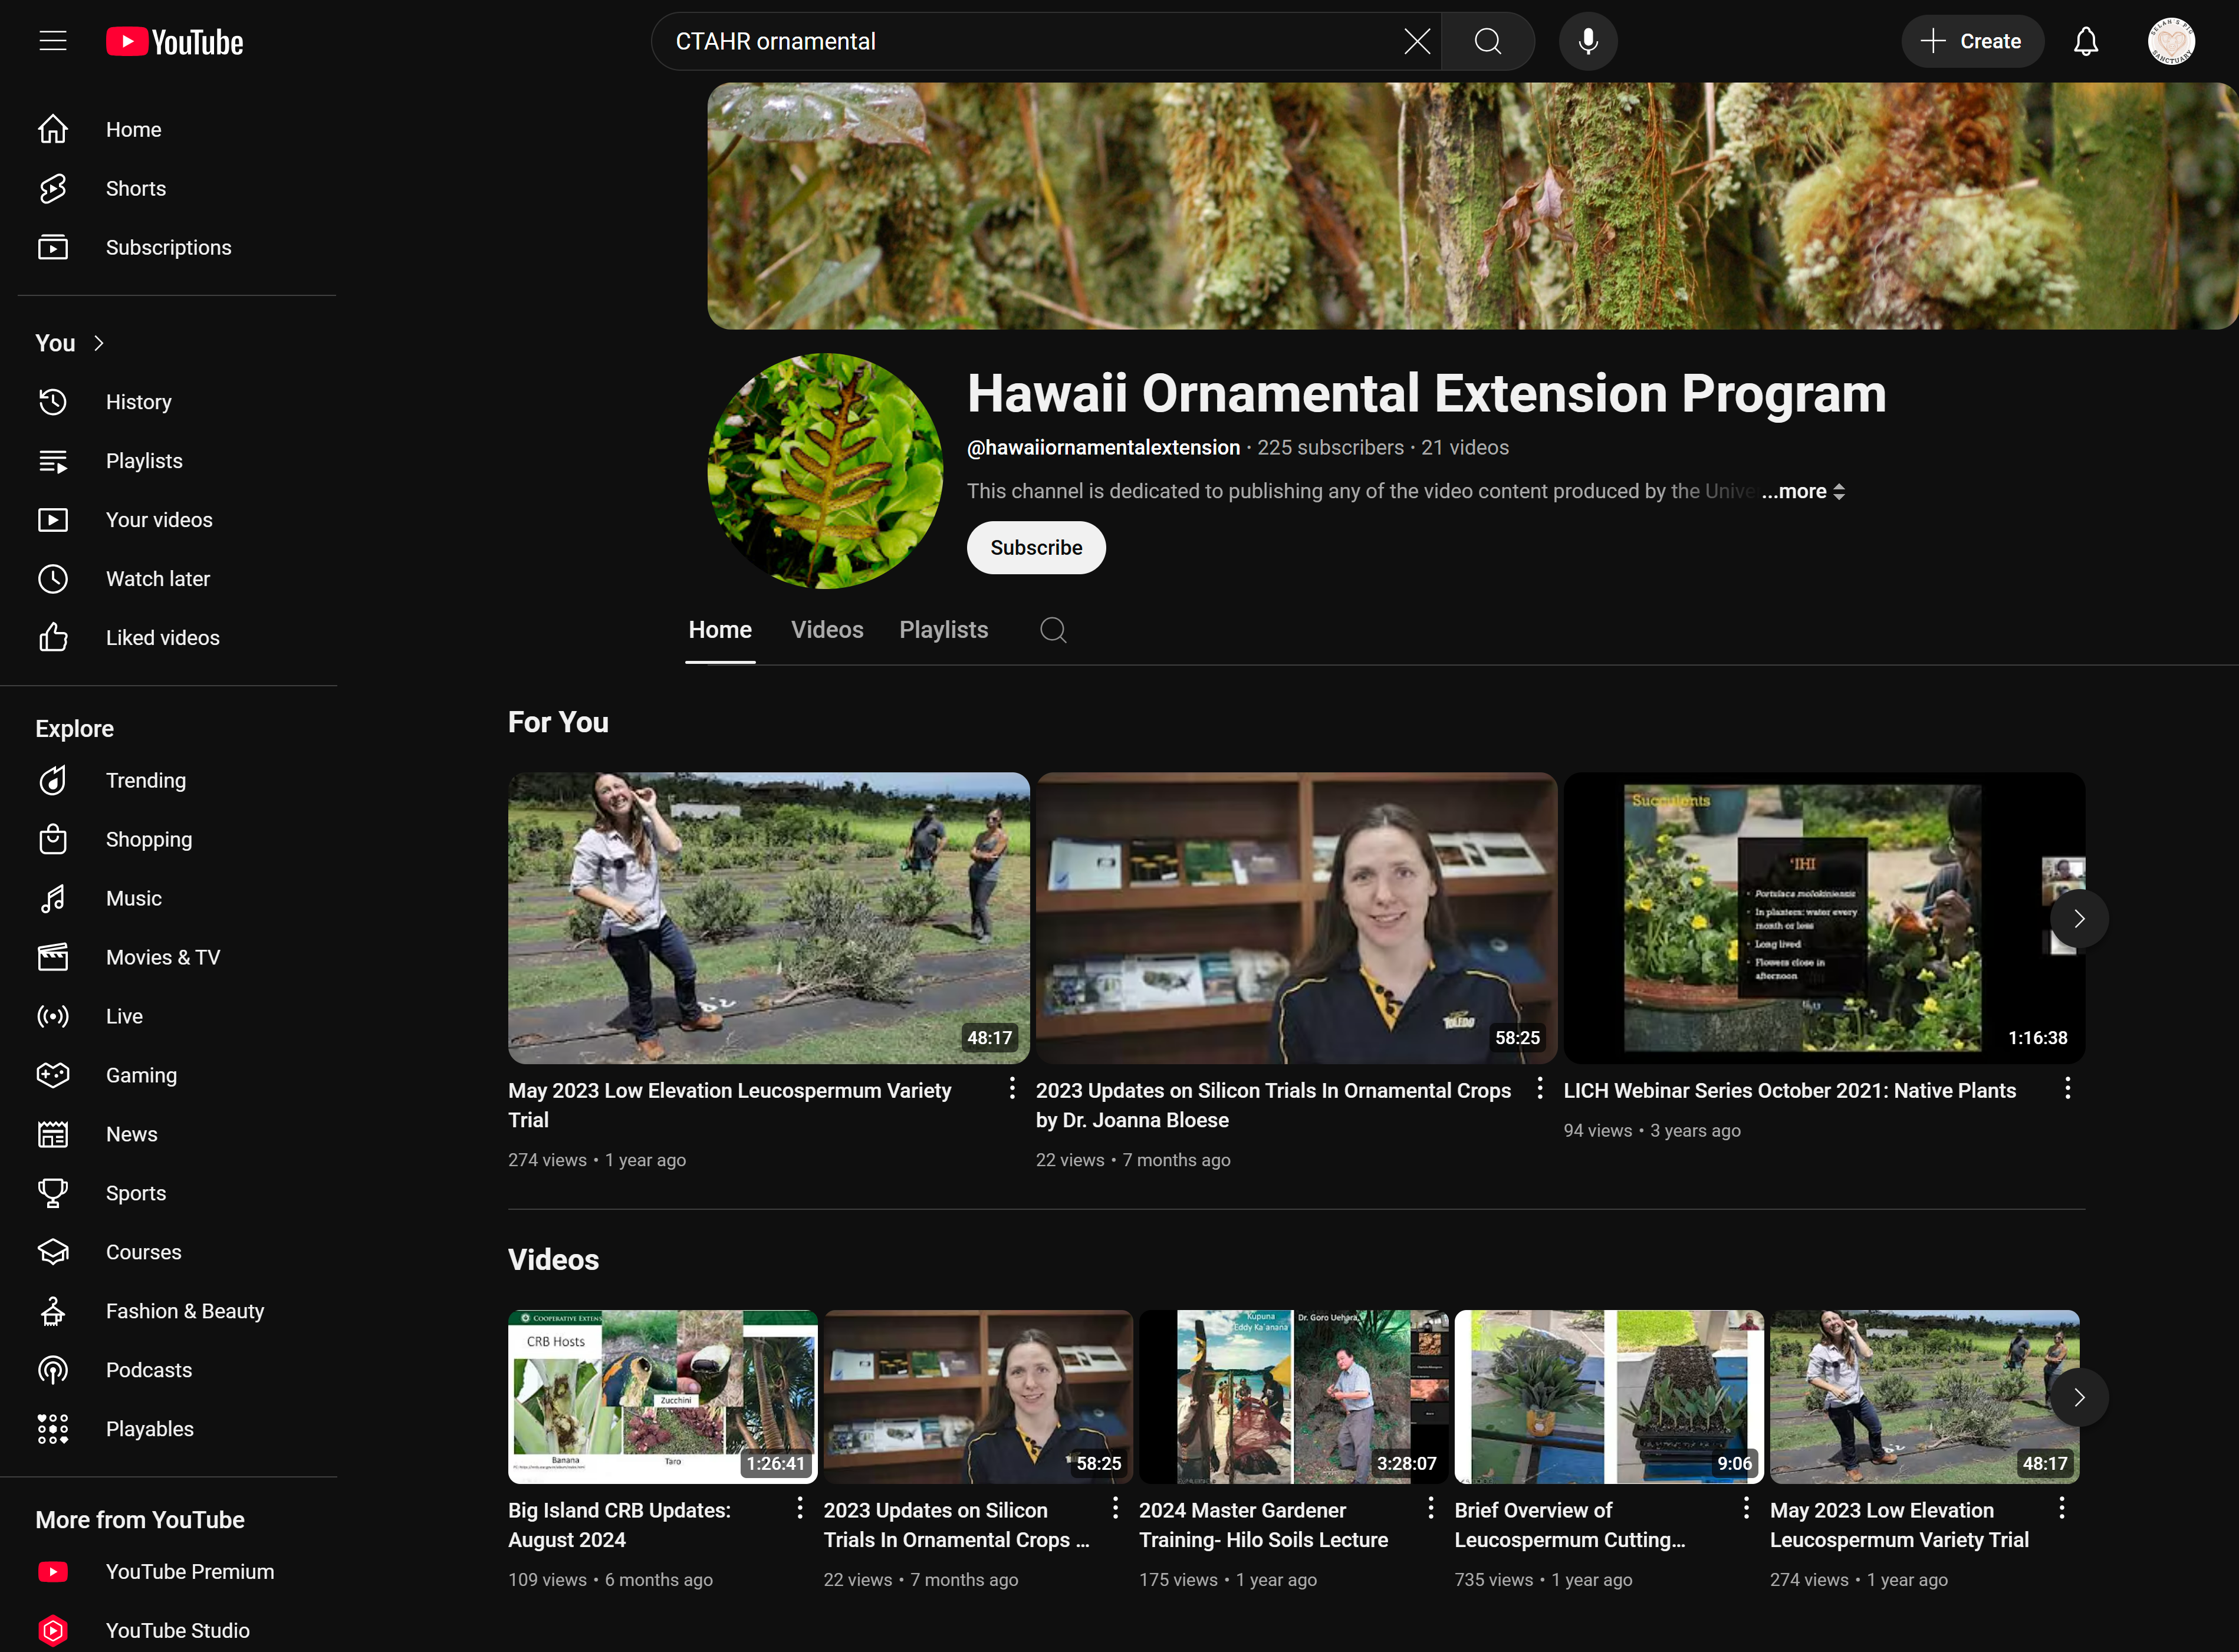Click the @hawaiiornamentalextension handle
This screenshot has height=1652, width=2239.
coord(1103,448)
